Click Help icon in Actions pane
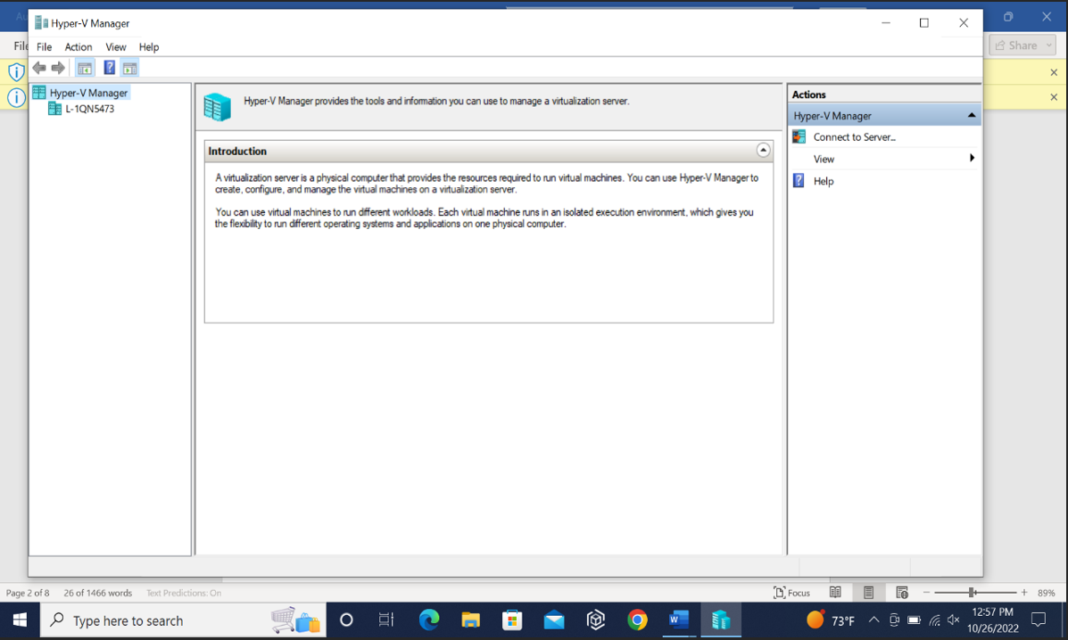Screen dimensions: 1068x640 [x=799, y=181]
